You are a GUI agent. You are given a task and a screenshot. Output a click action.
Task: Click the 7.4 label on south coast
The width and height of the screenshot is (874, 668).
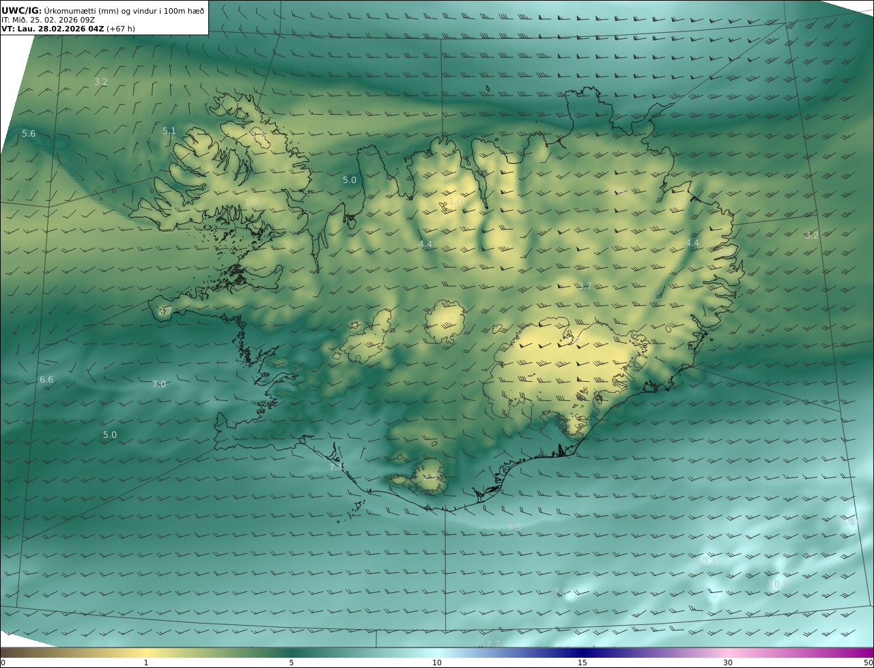coord(336,468)
